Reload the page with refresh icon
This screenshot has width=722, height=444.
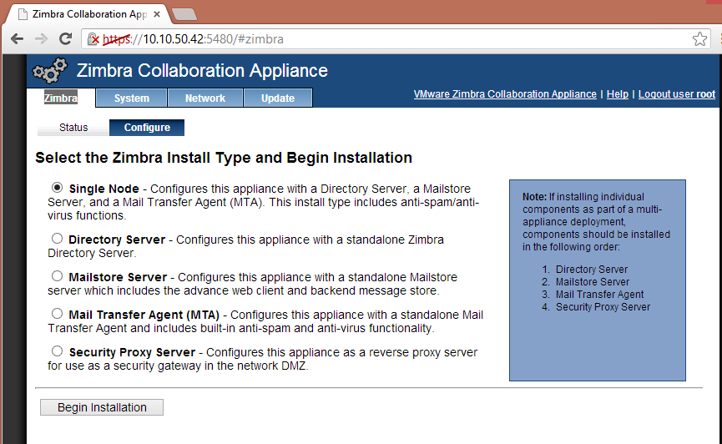click(x=65, y=39)
